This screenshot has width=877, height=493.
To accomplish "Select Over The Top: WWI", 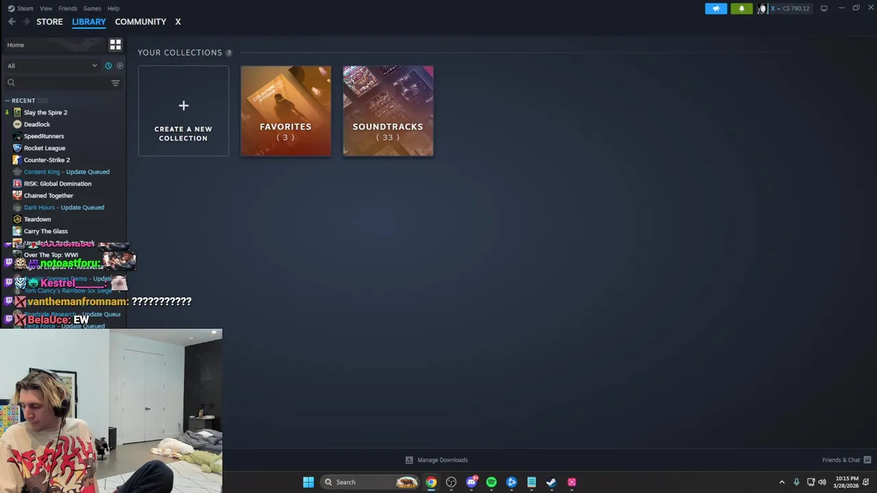I will click(51, 255).
